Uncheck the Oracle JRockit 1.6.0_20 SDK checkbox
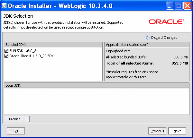Viewport: 193px width, 138px height. [x=6, y=56]
